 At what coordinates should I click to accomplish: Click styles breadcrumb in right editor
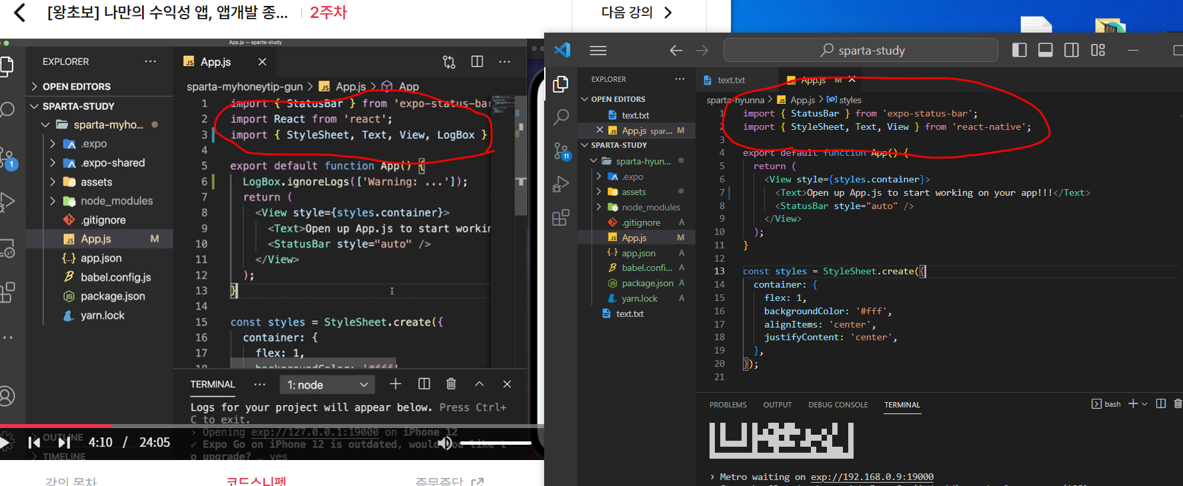tap(850, 100)
